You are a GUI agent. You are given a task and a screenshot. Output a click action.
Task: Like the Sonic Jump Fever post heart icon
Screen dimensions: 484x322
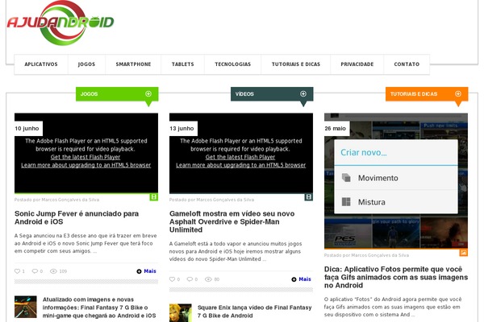tap(17, 271)
